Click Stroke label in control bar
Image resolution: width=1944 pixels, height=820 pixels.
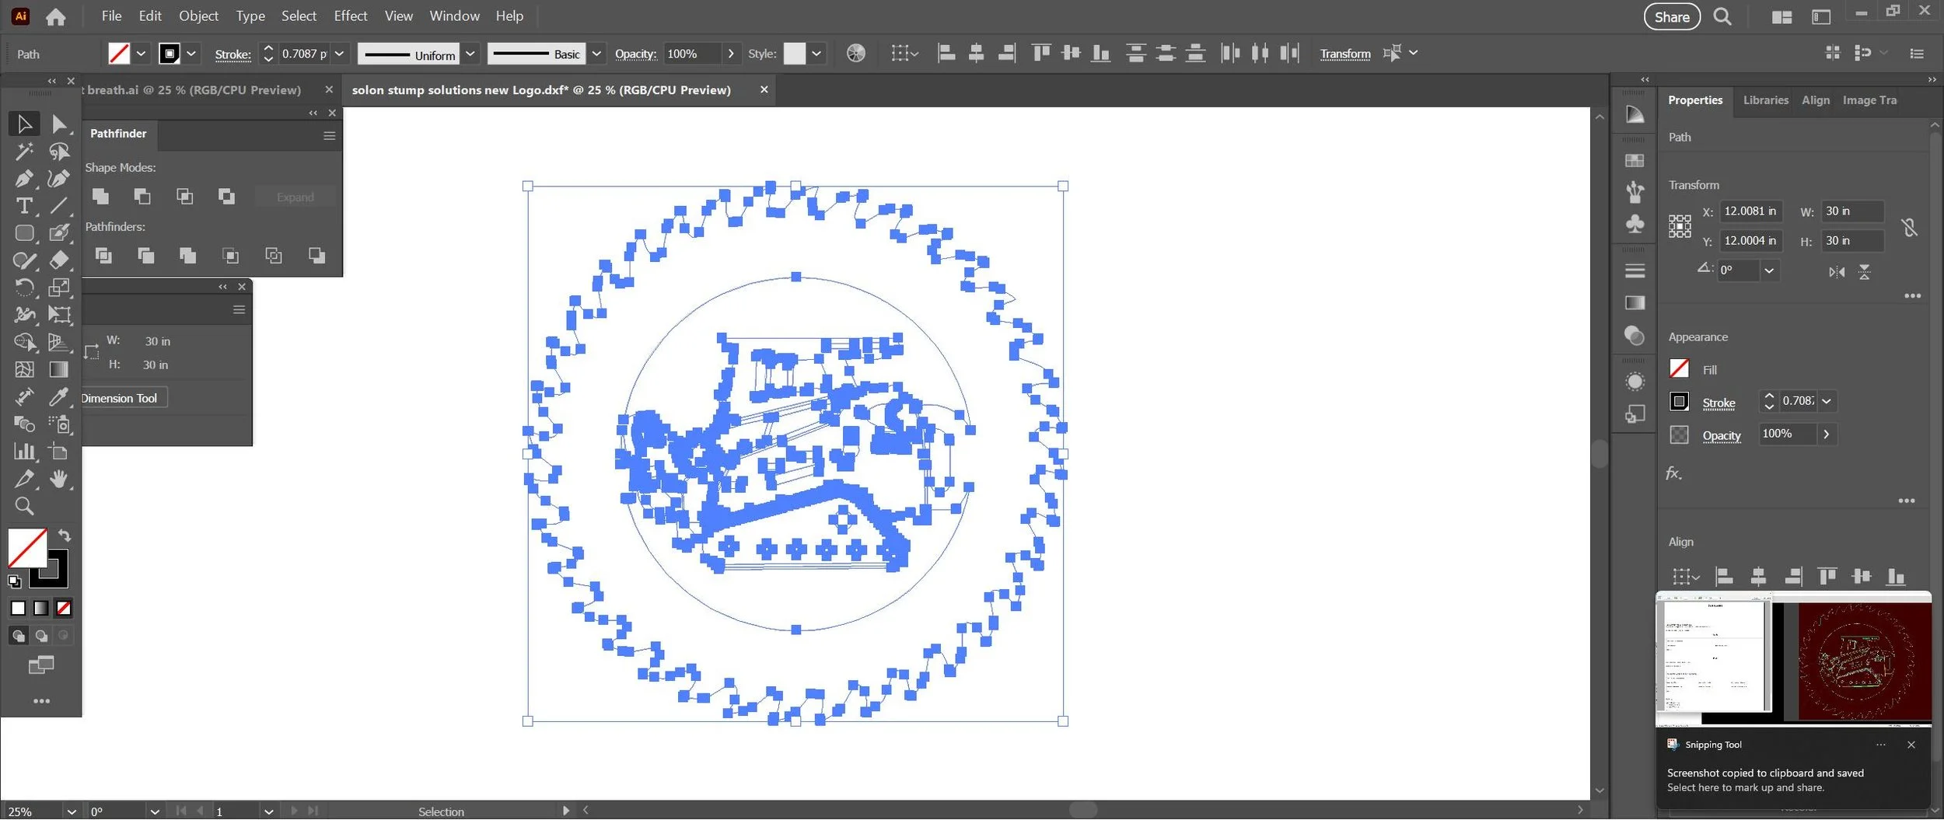click(x=233, y=54)
